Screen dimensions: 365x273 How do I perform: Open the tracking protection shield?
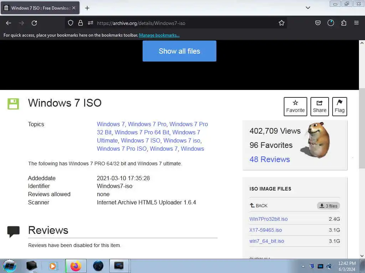click(x=71, y=23)
